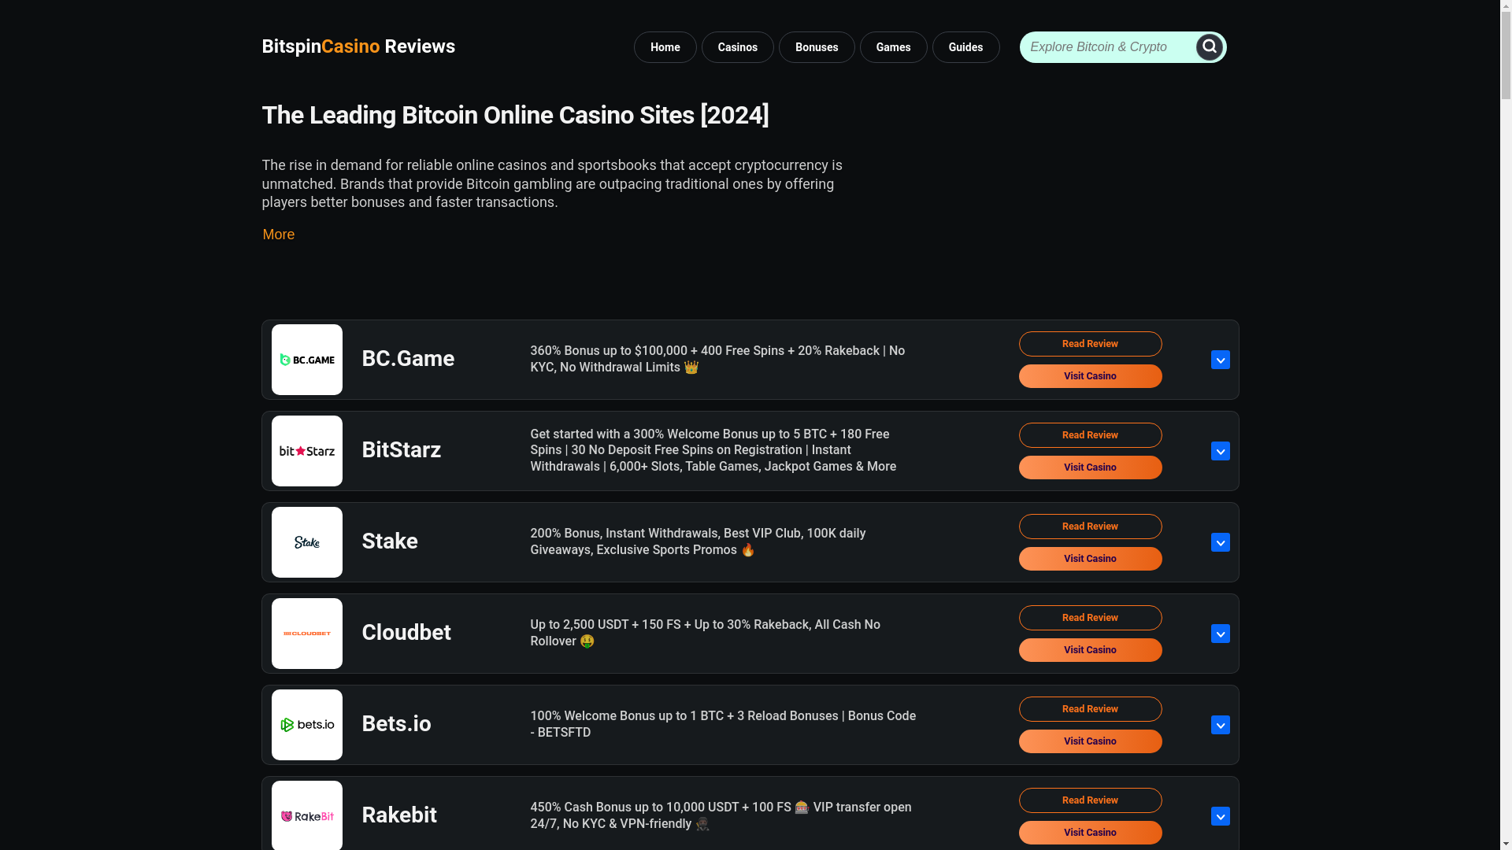
Task: Open the Guides menu item
Action: (966, 47)
